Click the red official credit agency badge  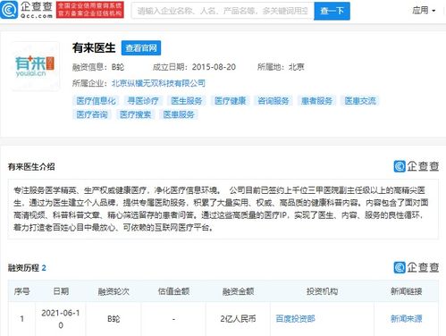pos(90,10)
